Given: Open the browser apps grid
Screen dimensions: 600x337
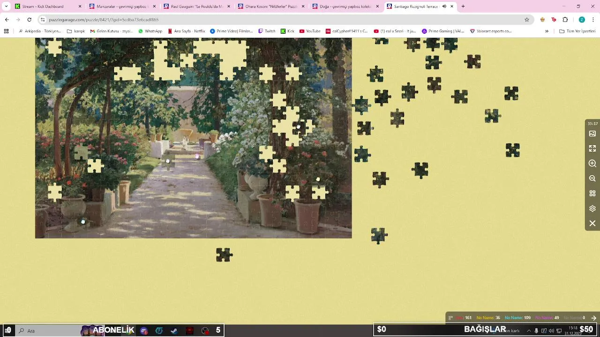Looking at the screenshot, I should tap(6, 31).
